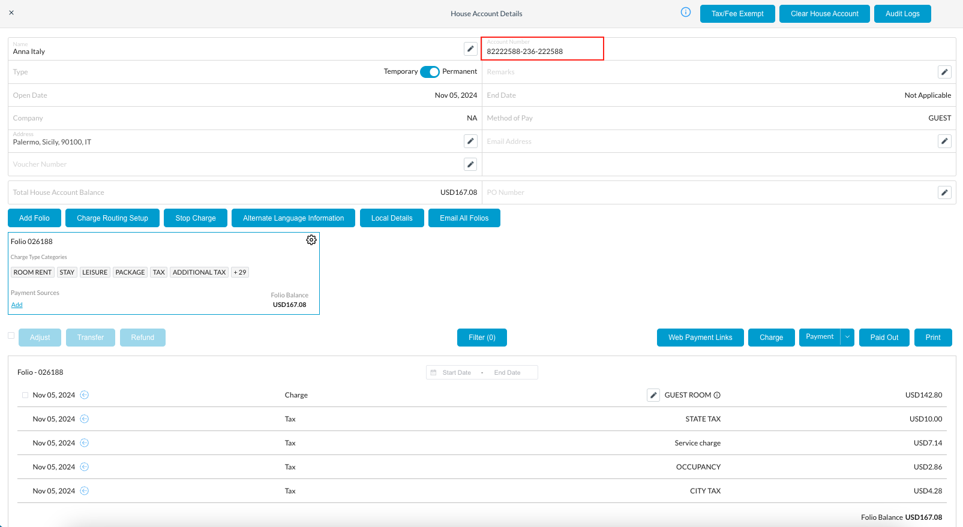Click the info icon near Tax/Fee Exempt
Screen dimensions: 963x527
(686, 13)
